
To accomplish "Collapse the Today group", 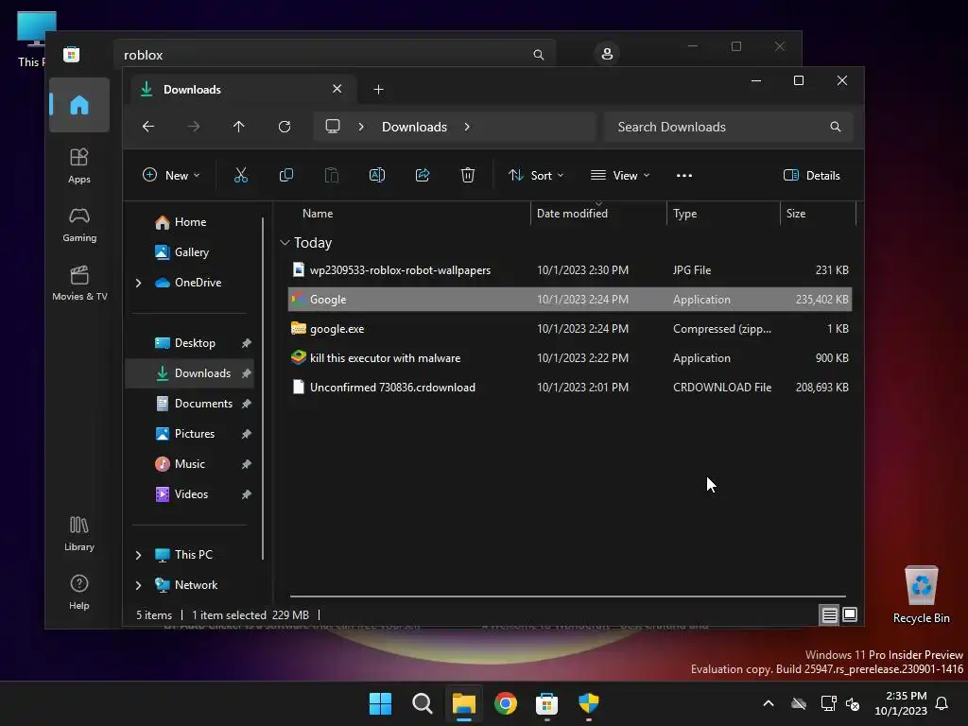I will click(285, 243).
